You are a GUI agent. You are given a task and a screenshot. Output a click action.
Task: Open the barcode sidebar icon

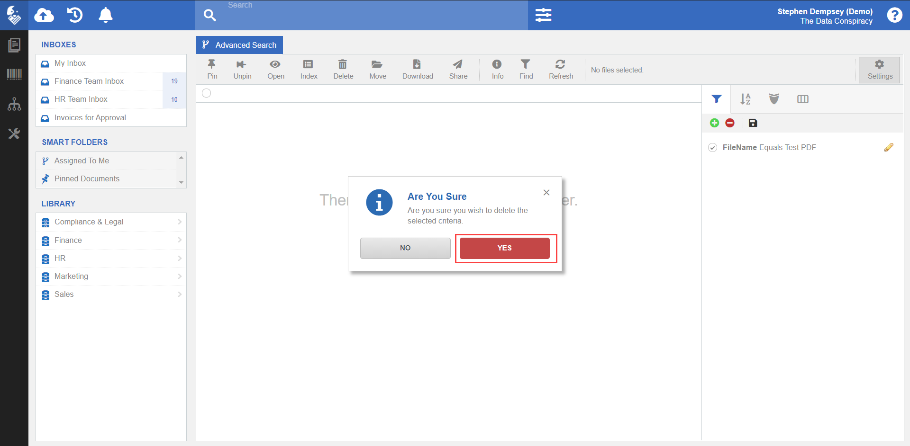pyautogui.click(x=14, y=74)
